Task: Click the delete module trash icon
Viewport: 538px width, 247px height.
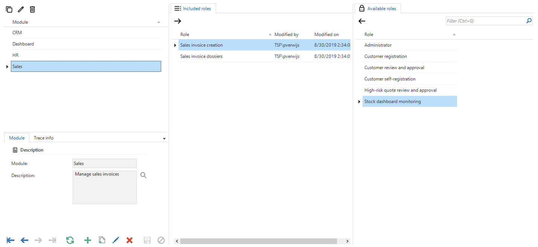Action: pyautogui.click(x=32, y=9)
